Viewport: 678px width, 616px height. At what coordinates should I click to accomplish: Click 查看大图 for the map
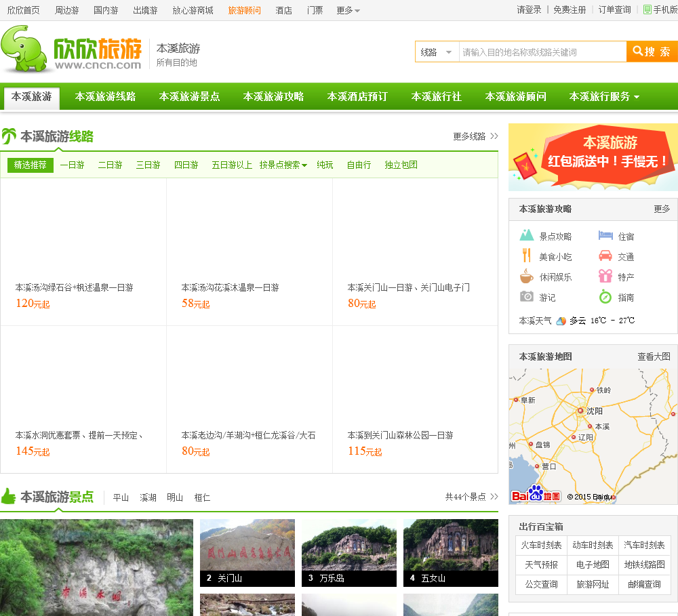[x=654, y=356]
